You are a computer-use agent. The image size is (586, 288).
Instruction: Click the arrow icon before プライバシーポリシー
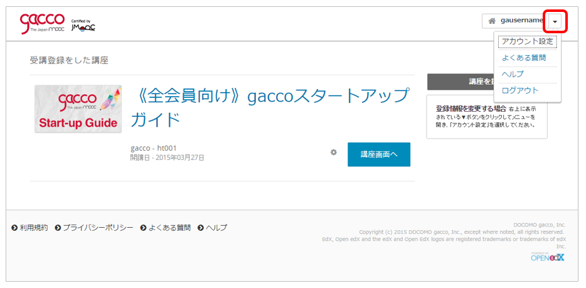coord(58,228)
